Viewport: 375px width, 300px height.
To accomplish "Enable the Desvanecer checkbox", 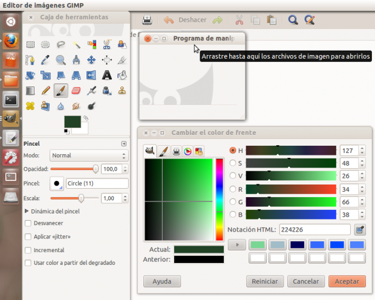I will (x=28, y=223).
